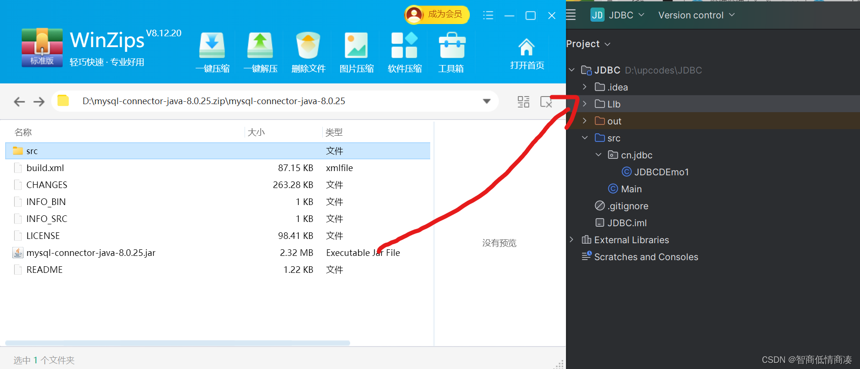Screen dimensions: 860x369
Task: Open the Main class
Action: click(625, 189)
